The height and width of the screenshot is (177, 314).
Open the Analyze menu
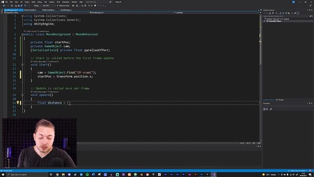click(x=52, y=2)
